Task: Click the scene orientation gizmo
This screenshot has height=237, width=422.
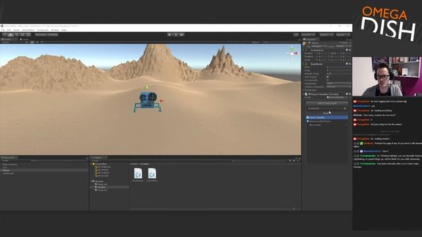Action: click(x=292, y=53)
